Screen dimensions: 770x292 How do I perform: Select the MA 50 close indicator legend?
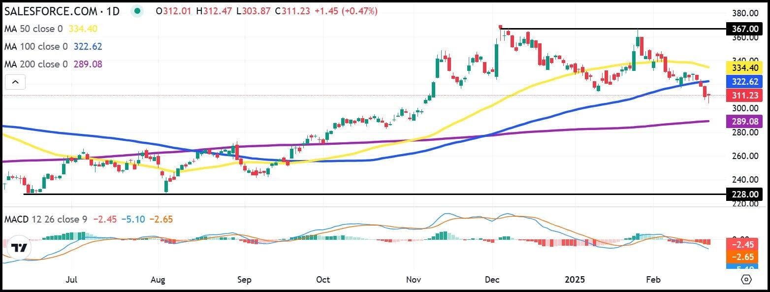coord(33,29)
